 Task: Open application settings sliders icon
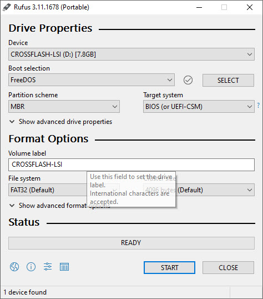(x=48, y=267)
